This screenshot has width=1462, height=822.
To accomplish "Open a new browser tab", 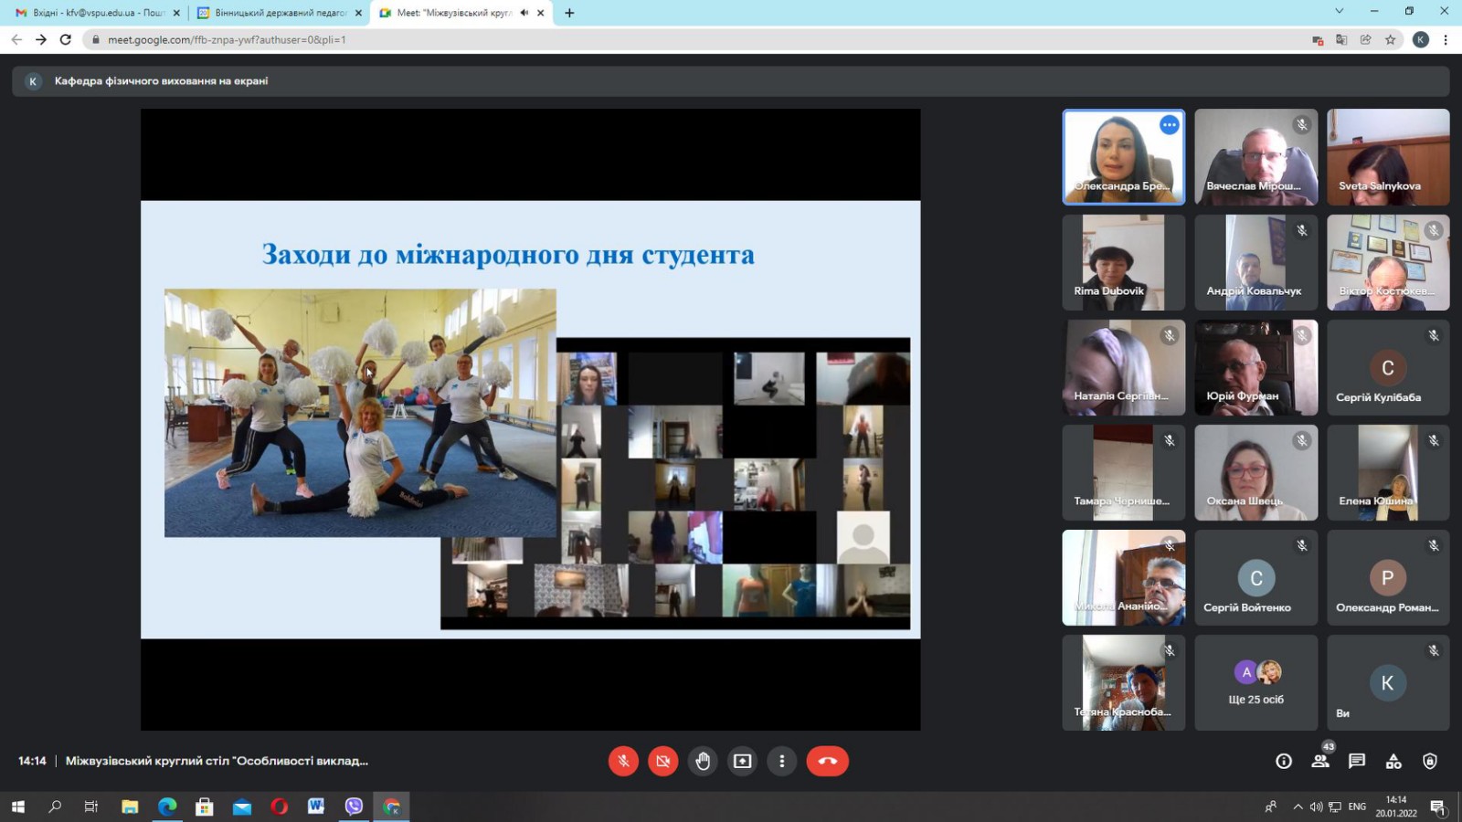I will coord(569,13).
